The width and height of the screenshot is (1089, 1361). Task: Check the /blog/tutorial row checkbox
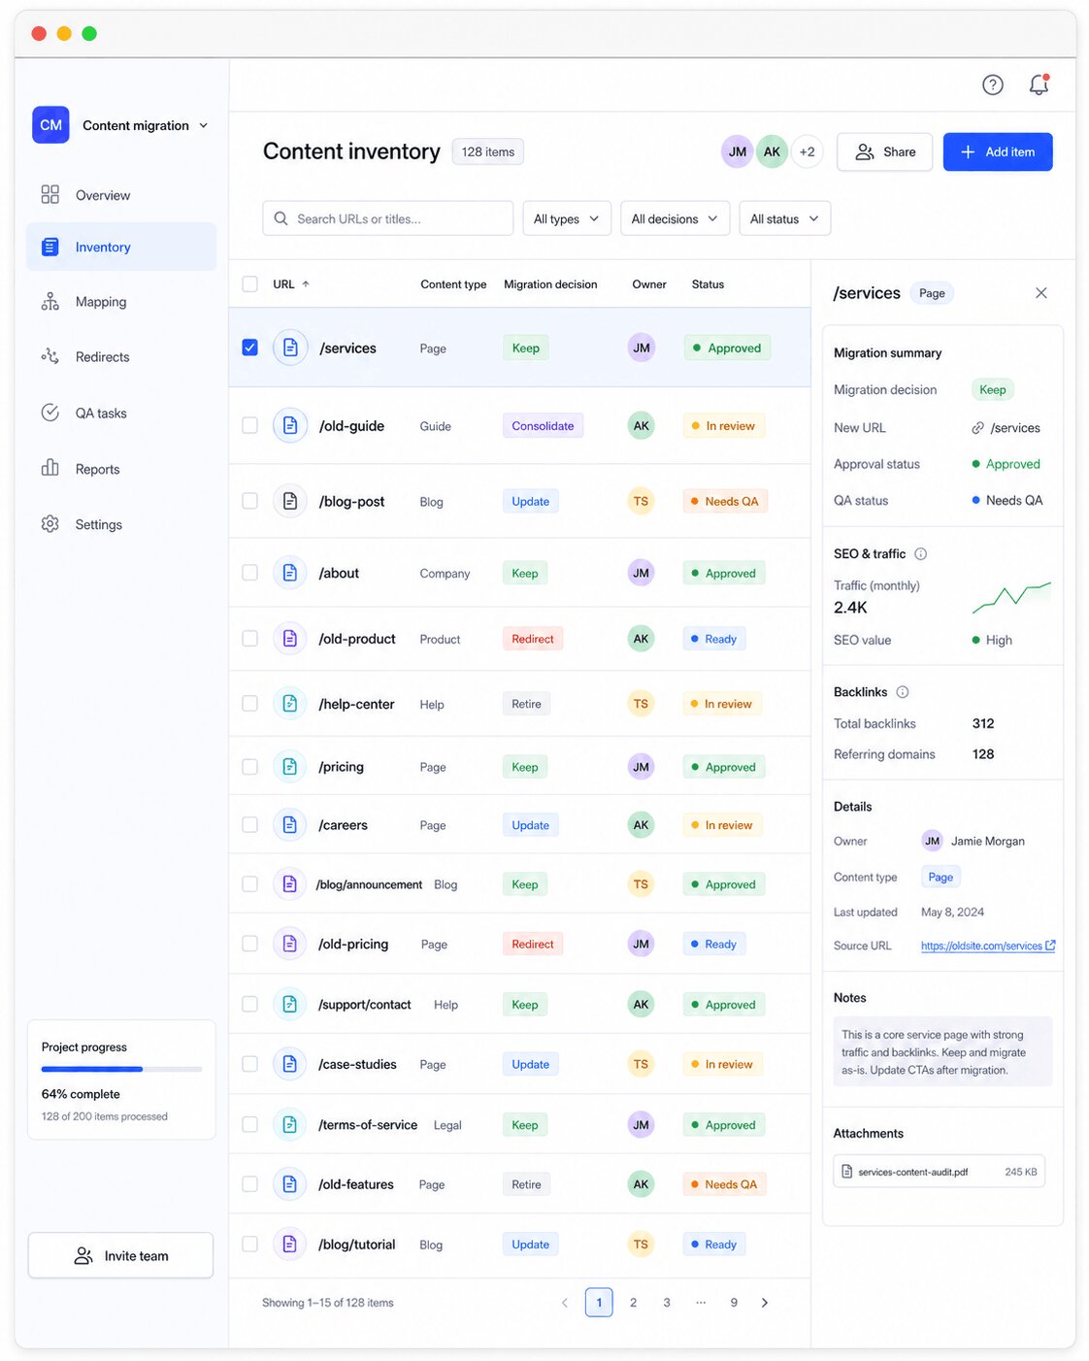click(x=249, y=1244)
